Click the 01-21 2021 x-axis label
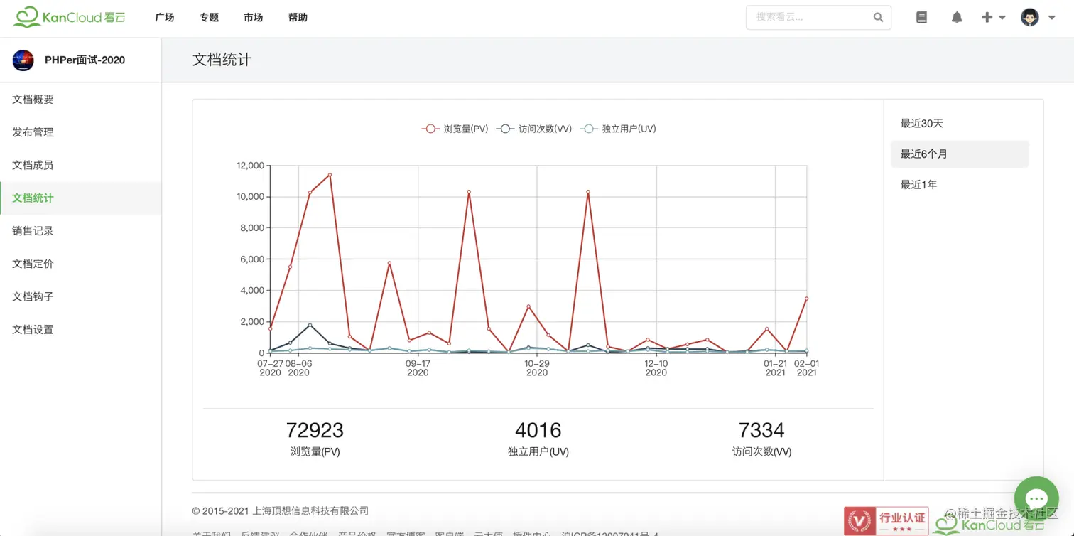Screen dimensions: 1074x536 [775, 368]
